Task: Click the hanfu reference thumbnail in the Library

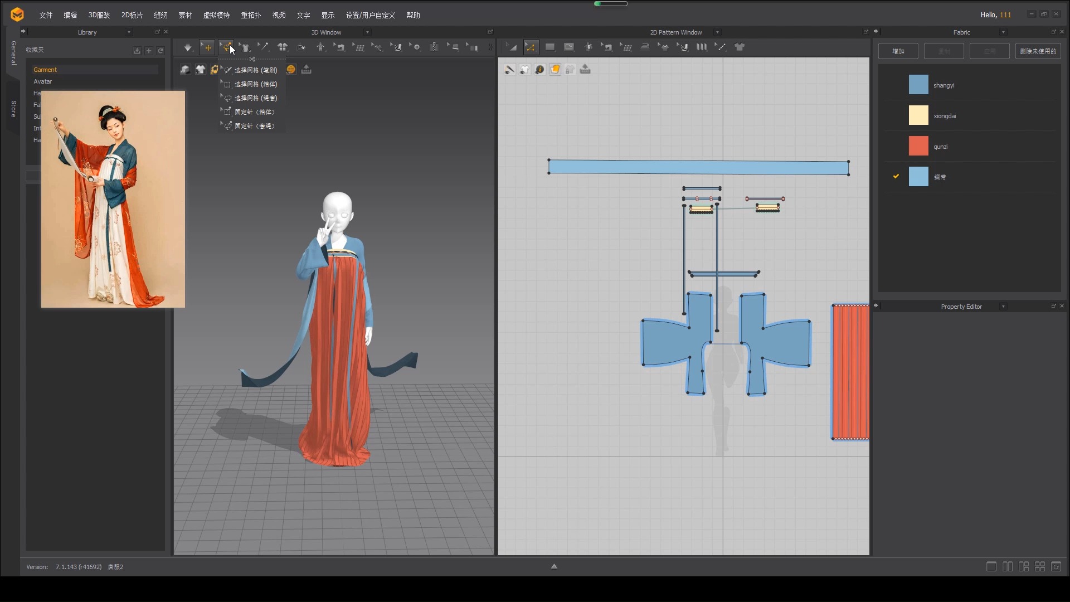Action: (113, 198)
